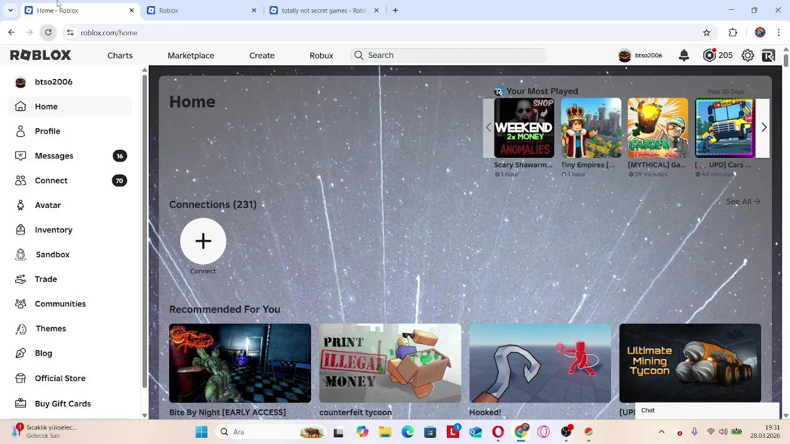This screenshot has width=790, height=444.
Task: Click btso2006 profile name in sidebar
Action: point(54,82)
